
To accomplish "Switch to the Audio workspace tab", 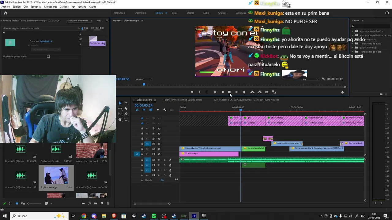I will click(206, 13).
